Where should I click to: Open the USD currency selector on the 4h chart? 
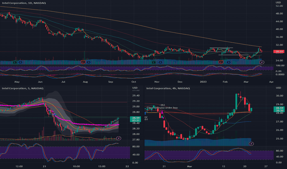pyautogui.click(x=278, y=88)
